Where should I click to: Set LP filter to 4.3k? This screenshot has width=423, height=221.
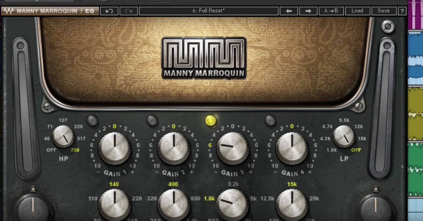coord(325,138)
